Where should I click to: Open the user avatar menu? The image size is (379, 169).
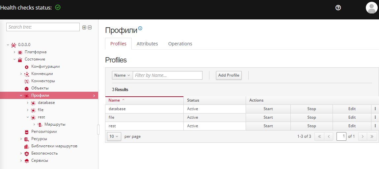(x=371, y=8)
